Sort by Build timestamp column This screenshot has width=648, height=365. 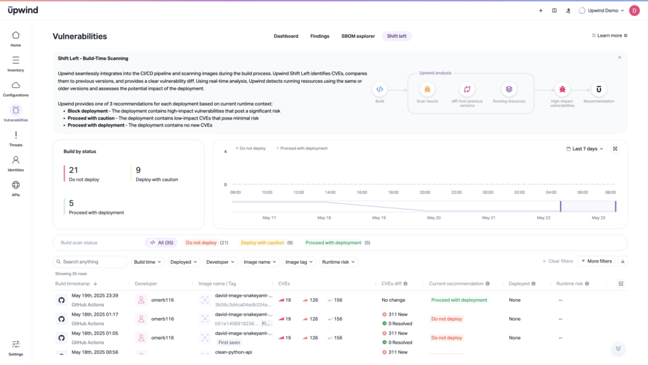tap(76, 283)
